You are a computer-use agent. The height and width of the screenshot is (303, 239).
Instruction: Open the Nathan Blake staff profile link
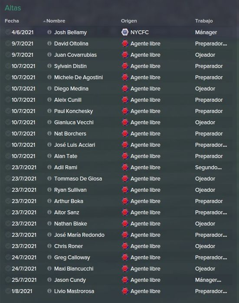[71, 224]
